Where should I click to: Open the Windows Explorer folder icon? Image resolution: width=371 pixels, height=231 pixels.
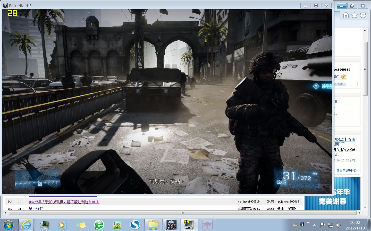pos(153,225)
